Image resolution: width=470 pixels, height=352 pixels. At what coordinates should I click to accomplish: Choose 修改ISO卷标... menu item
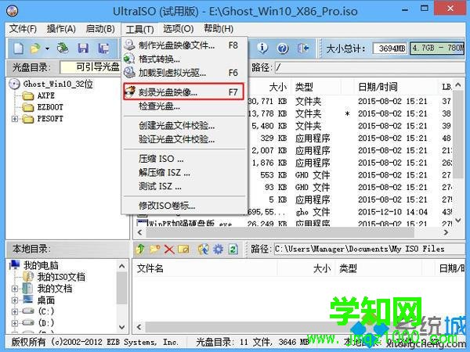(x=184, y=206)
